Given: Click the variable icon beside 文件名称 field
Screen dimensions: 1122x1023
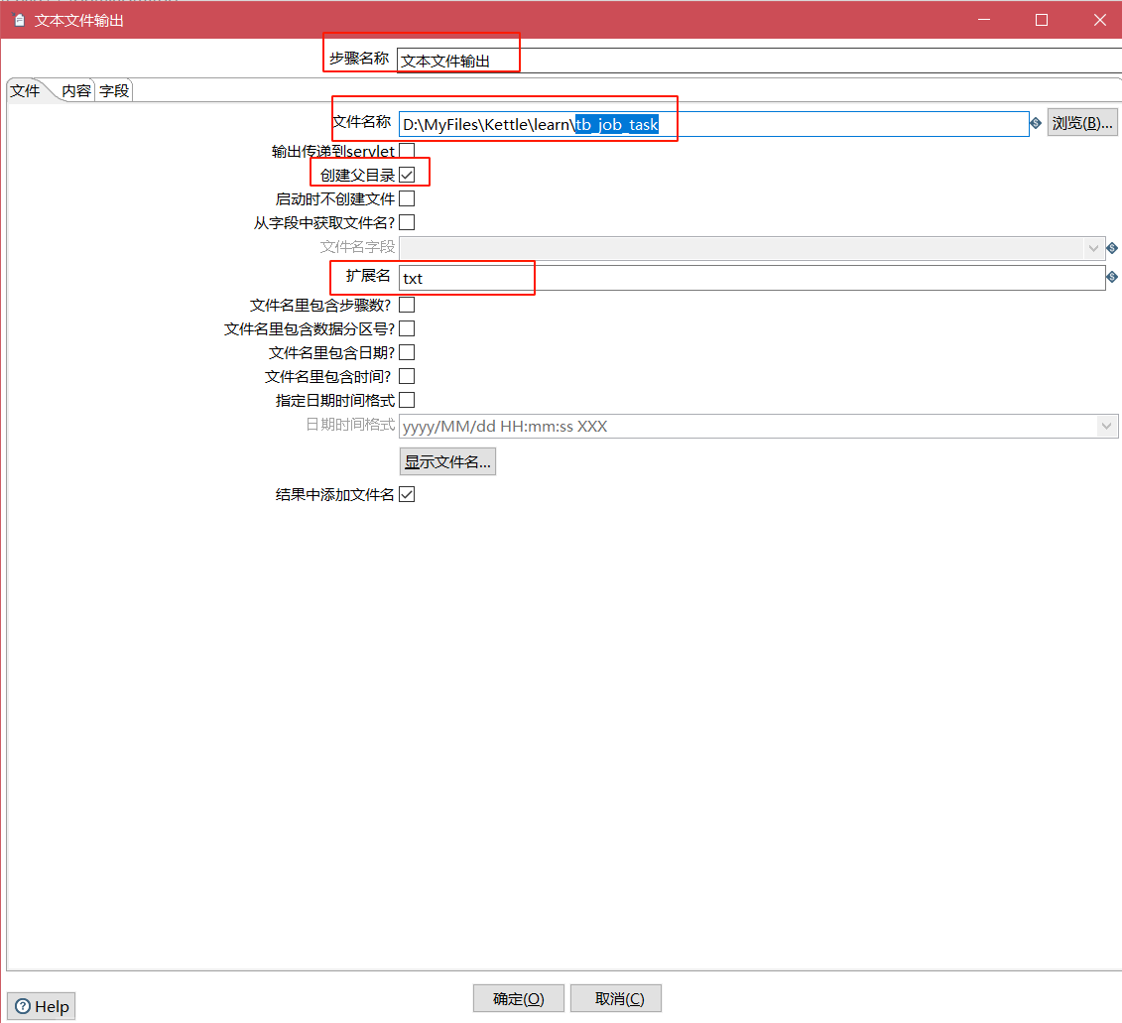Looking at the screenshot, I should pyautogui.click(x=1036, y=124).
